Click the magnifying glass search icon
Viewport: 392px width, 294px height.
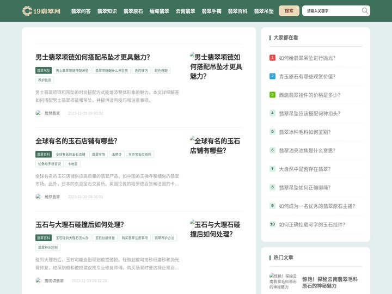[x=365, y=11]
